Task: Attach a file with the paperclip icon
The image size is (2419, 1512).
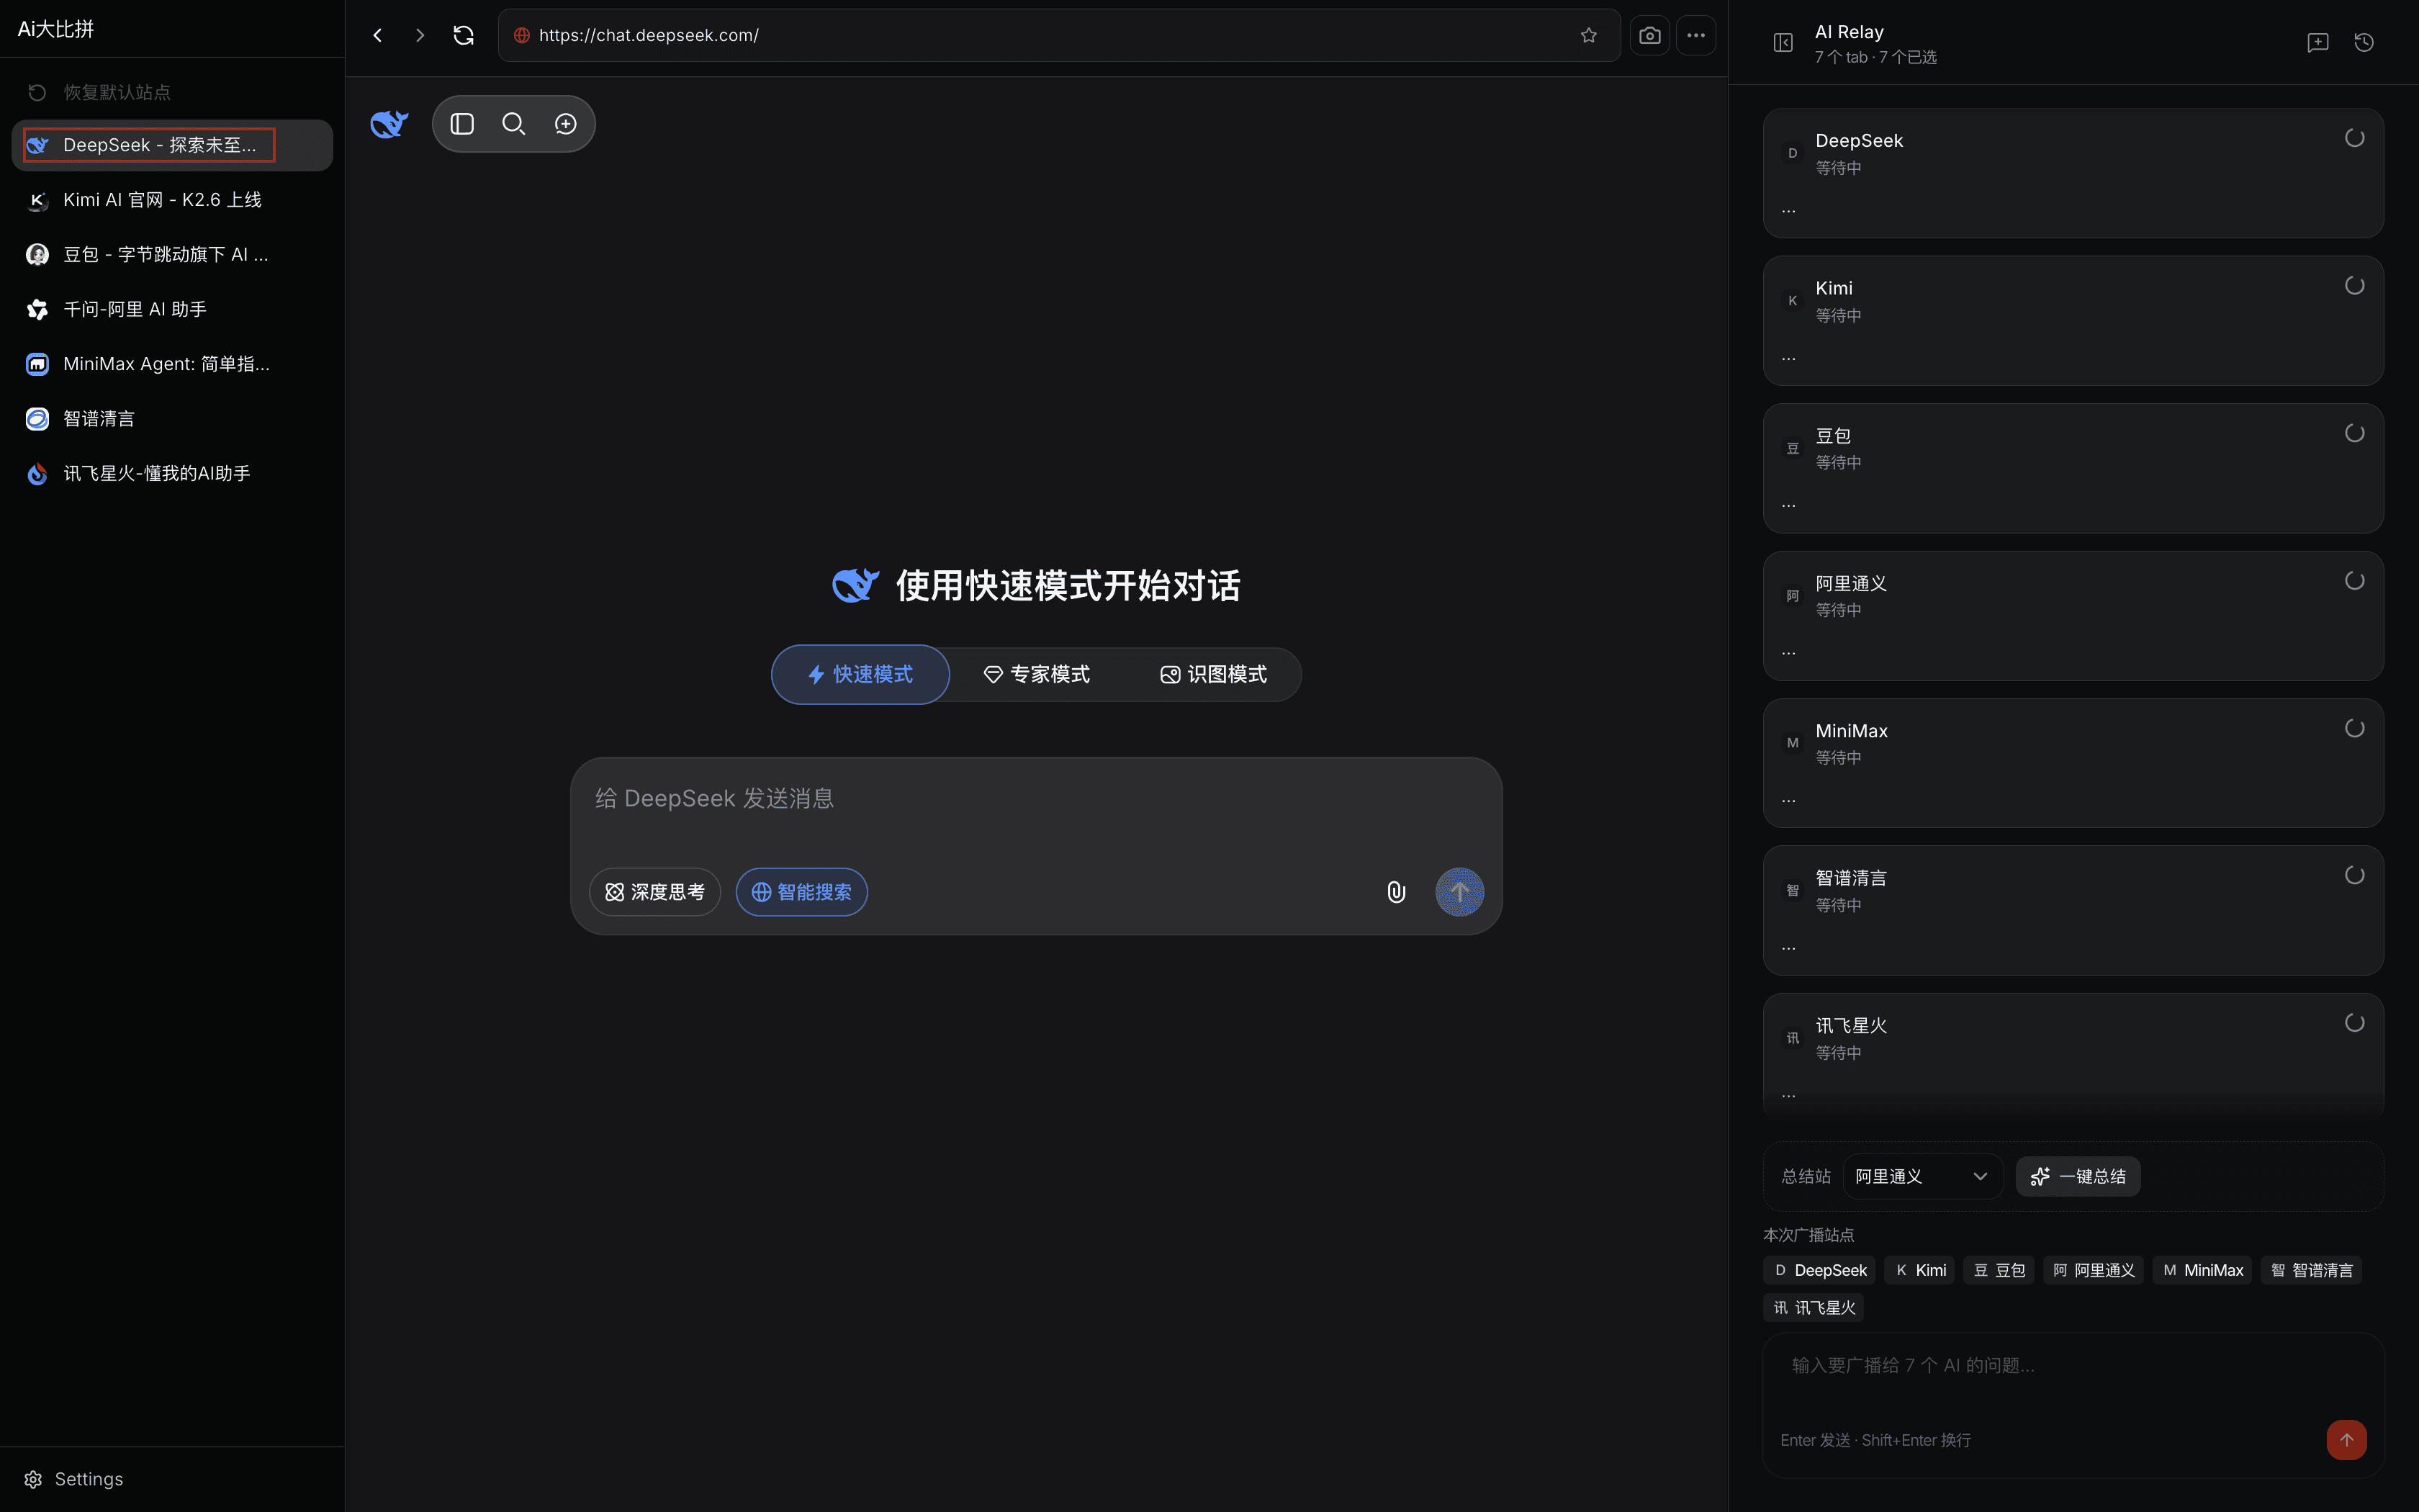Action: (1397, 892)
